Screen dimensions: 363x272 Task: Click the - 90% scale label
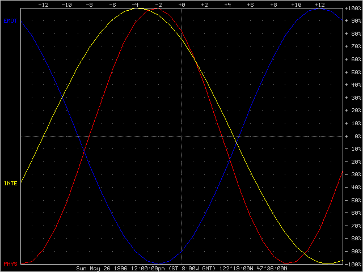[x=353, y=251]
